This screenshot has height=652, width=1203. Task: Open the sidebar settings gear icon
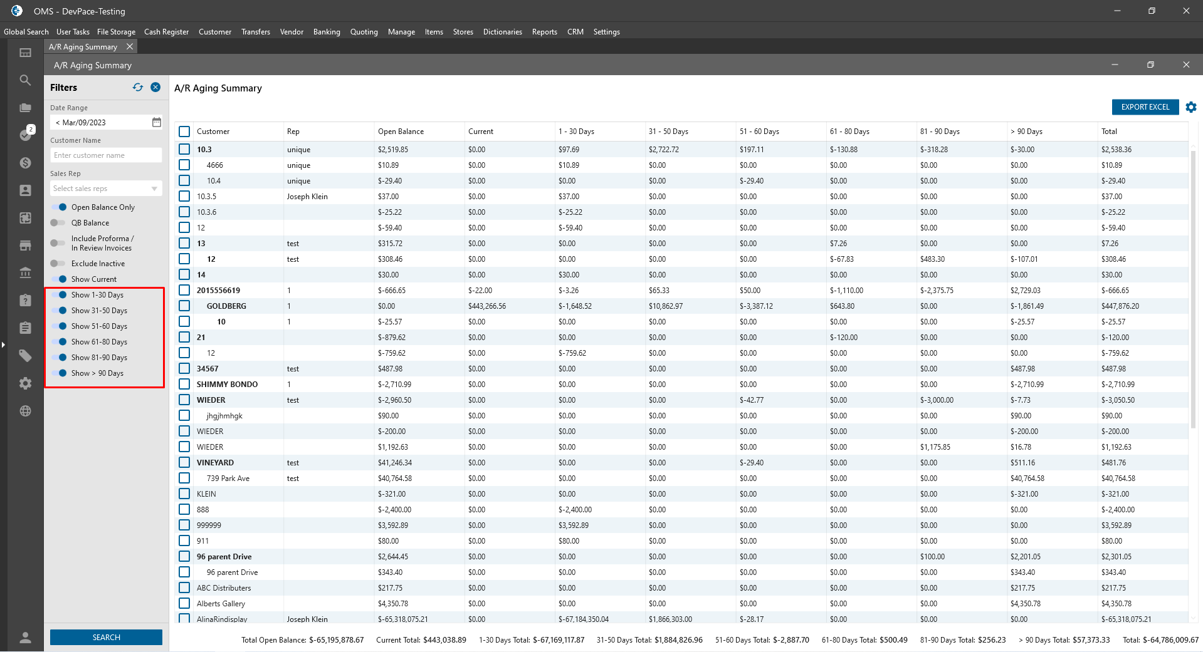pyautogui.click(x=25, y=383)
